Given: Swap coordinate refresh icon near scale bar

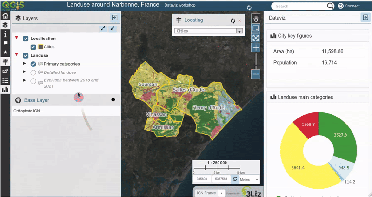Looking at the screenshot, I should 235,179.
